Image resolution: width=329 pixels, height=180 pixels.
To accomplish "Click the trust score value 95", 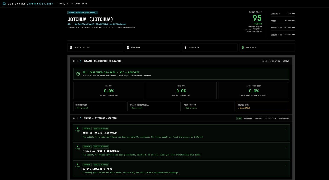I will [x=257, y=18].
